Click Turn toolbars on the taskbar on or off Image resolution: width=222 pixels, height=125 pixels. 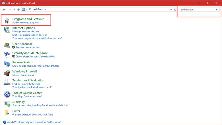32,87
